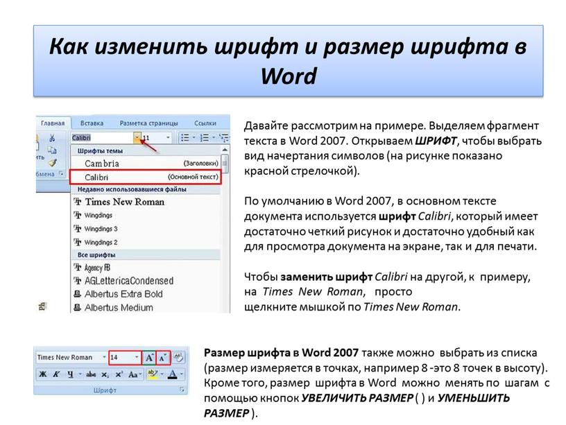Toggle italic with the К button
Image resolution: width=566 pixels, height=425 pixels.
pos(57,375)
